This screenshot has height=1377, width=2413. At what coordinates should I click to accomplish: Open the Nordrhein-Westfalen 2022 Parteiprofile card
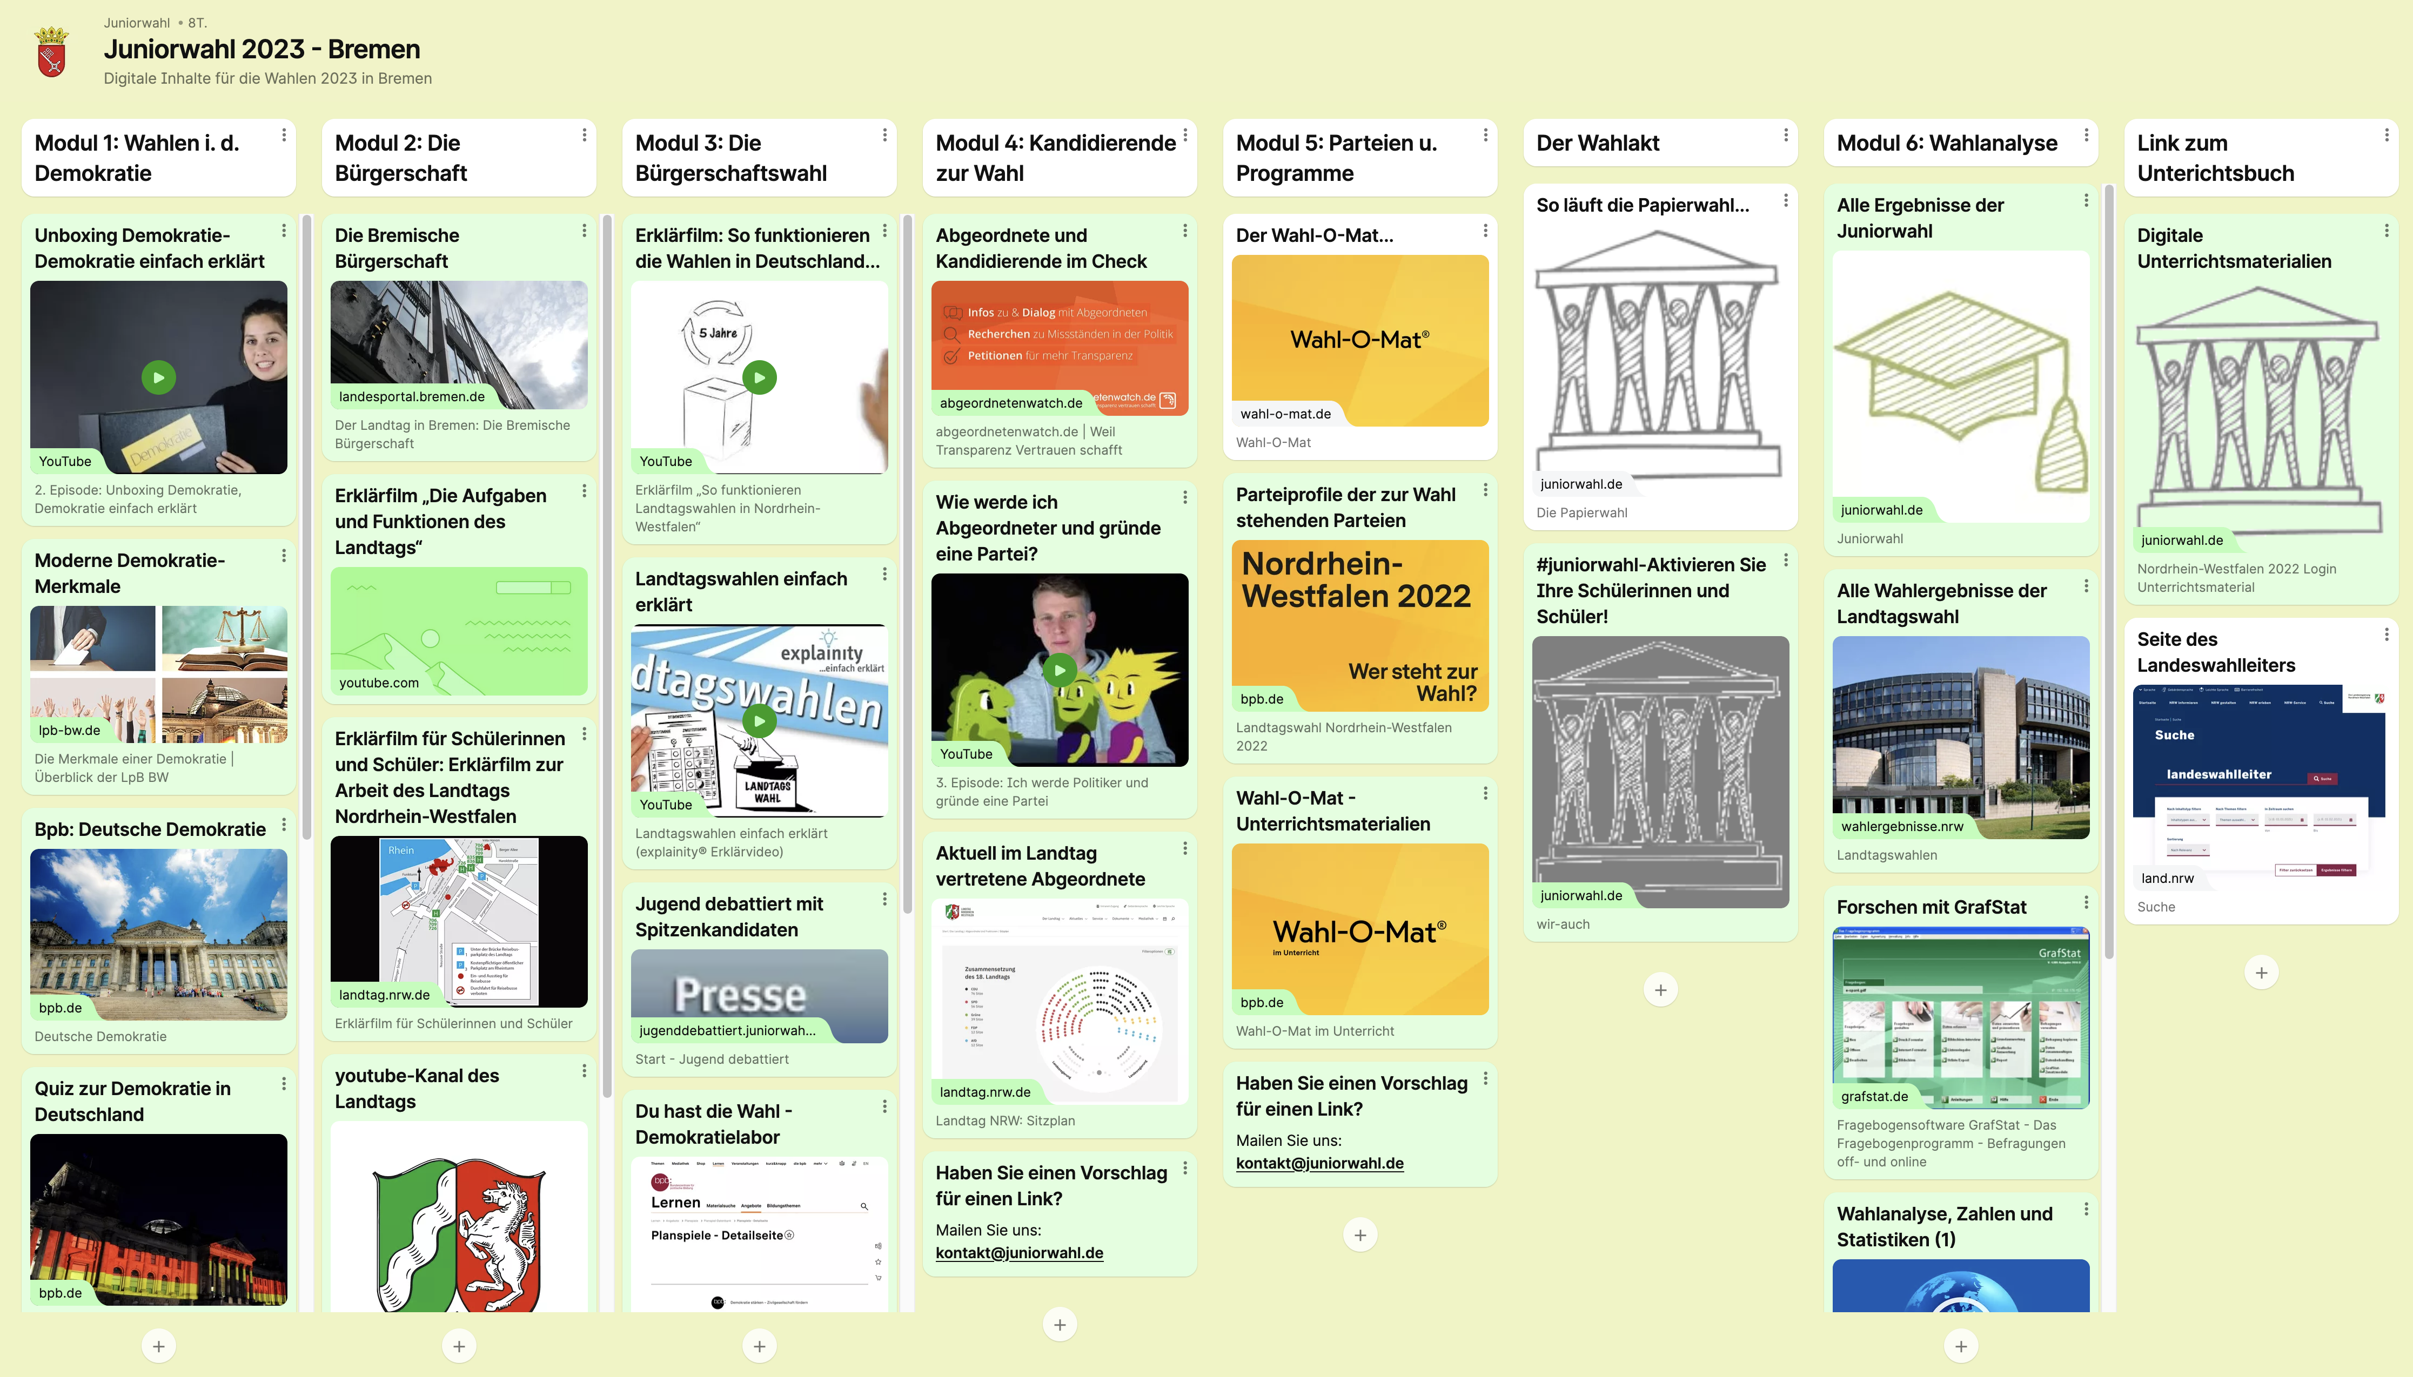click(1360, 624)
